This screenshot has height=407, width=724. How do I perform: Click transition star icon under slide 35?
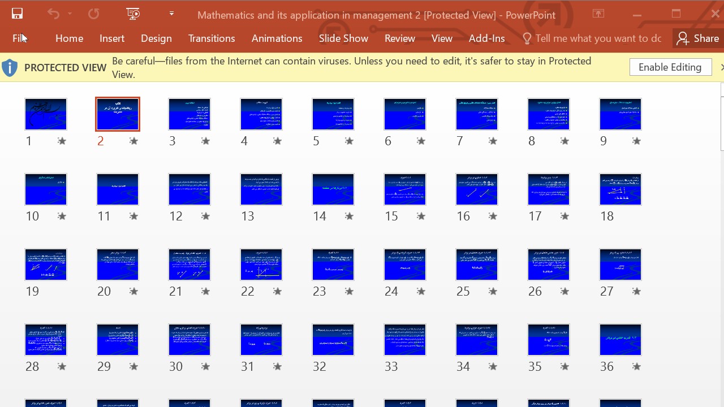click(x=564, y=366)
